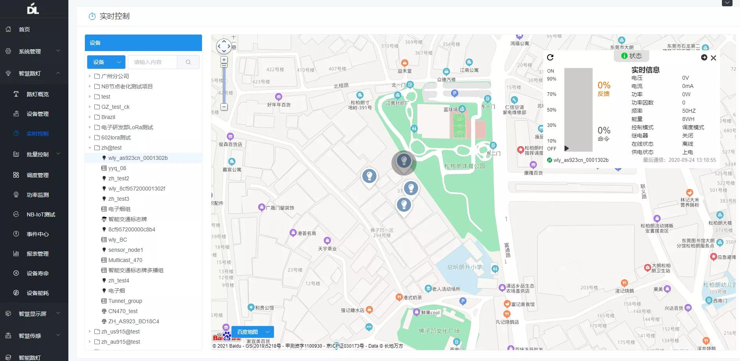Viewport: 740px width, 361px height.
Task: Select 实时控制 in the sidebar
Action: tap(38, 134)
